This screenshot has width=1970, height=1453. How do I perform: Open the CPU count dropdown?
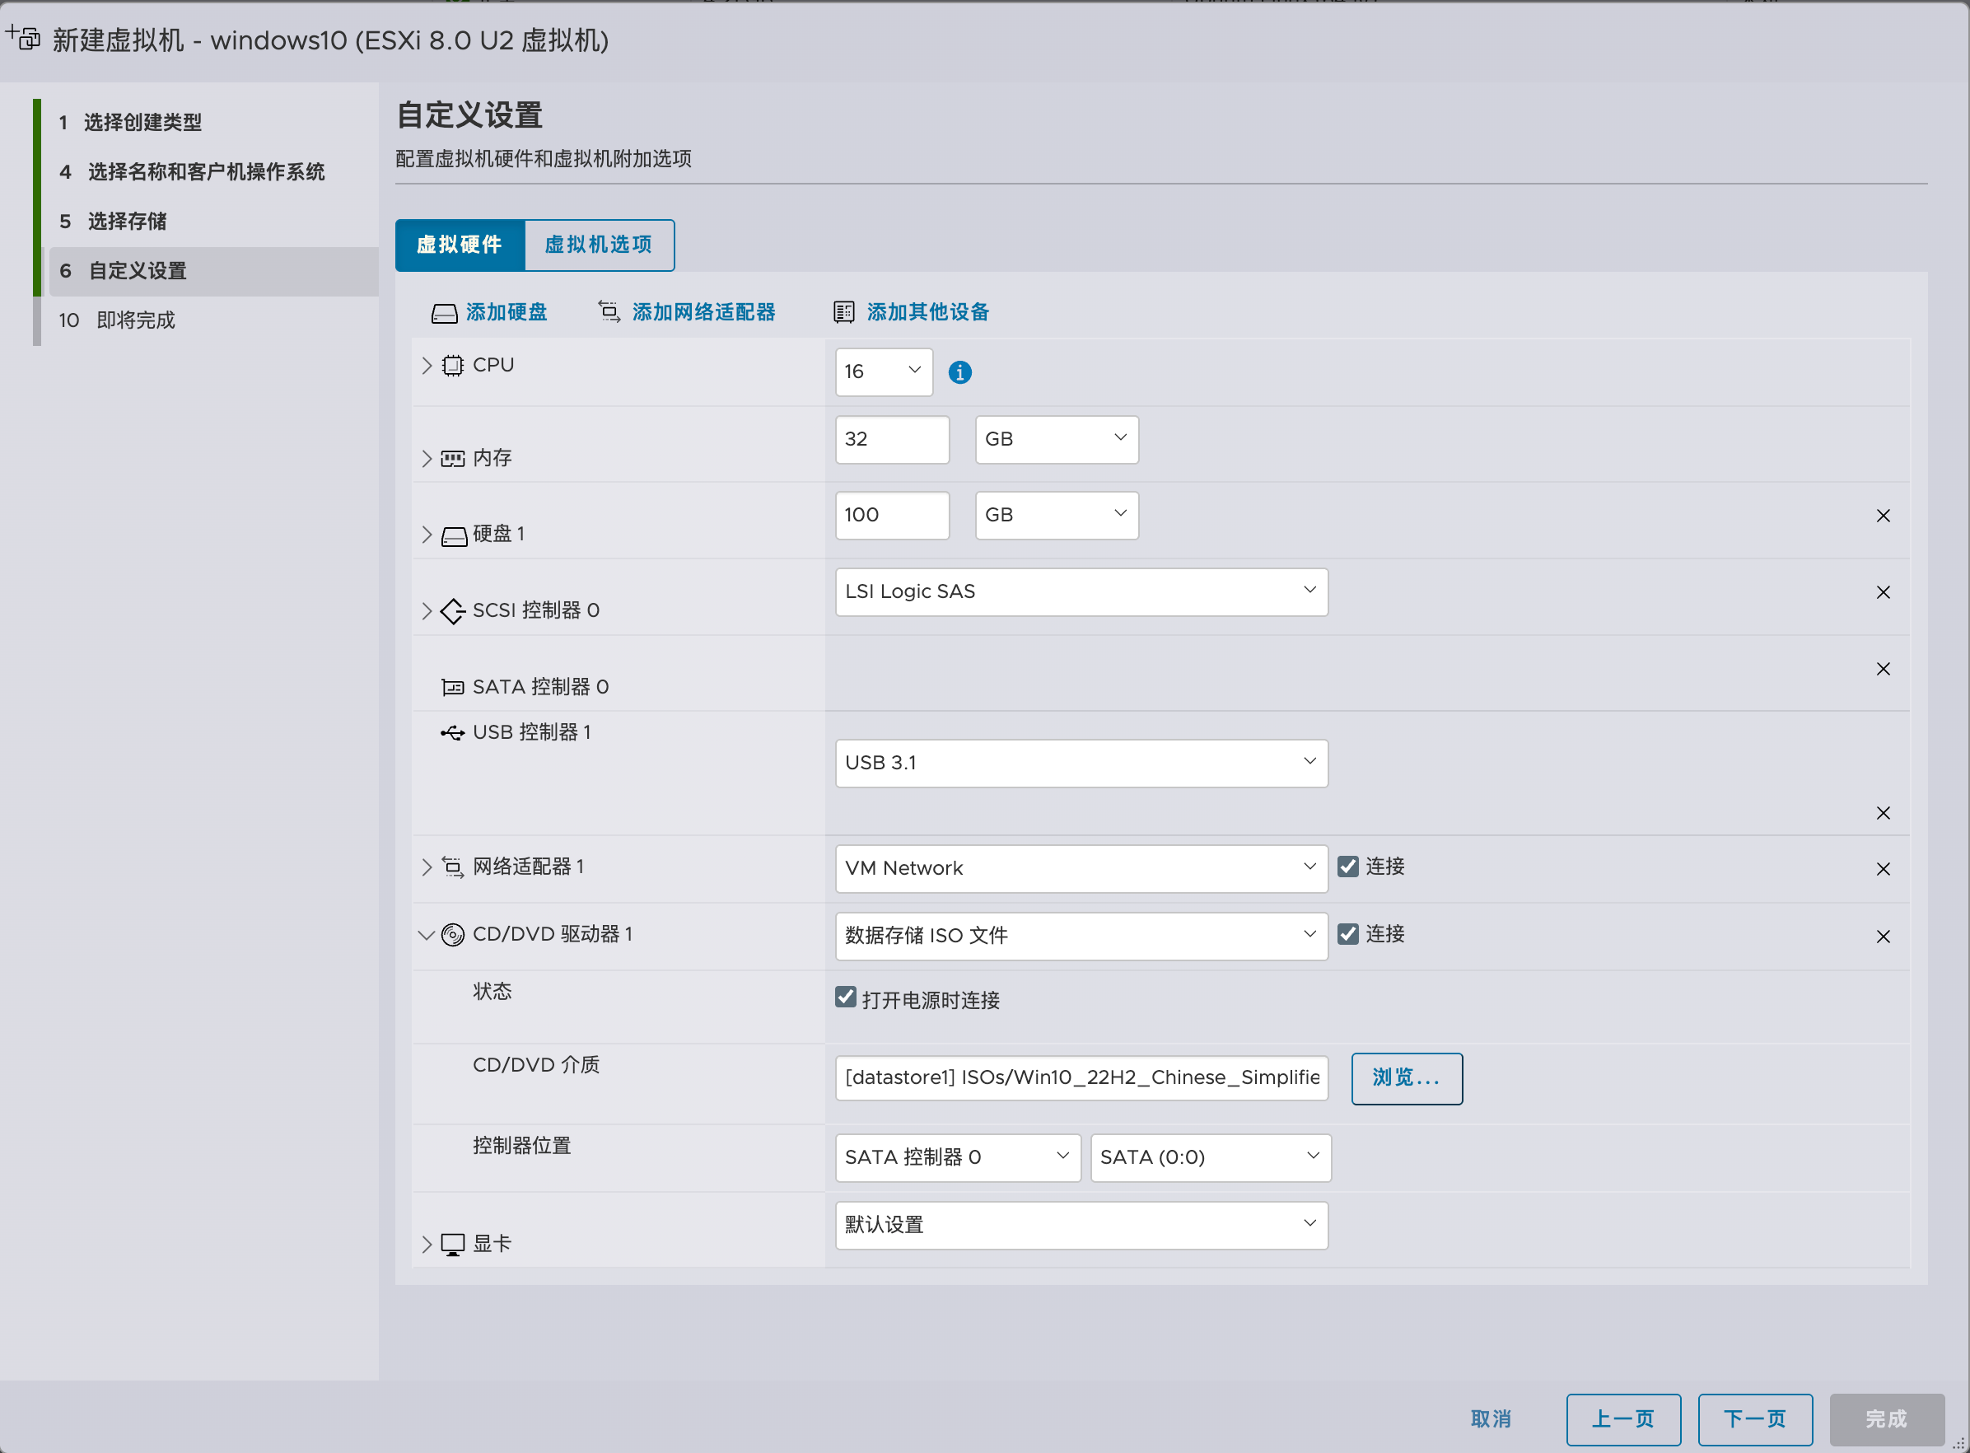883,372
